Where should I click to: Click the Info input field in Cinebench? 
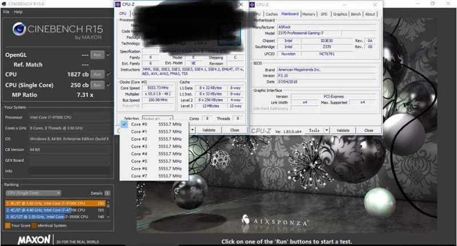69,170
